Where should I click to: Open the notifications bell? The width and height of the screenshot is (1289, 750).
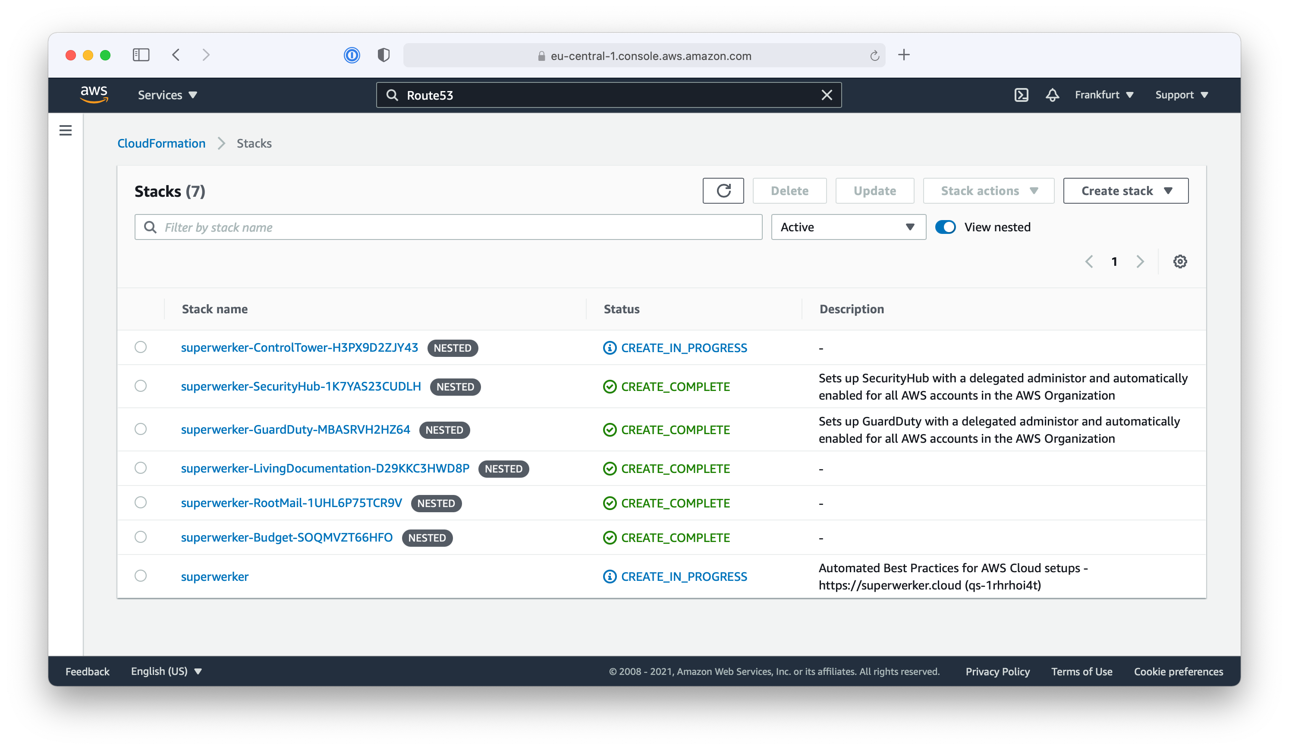point(1052,95)
